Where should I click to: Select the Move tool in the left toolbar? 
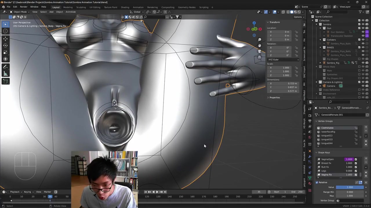click(x=5, y=38)
